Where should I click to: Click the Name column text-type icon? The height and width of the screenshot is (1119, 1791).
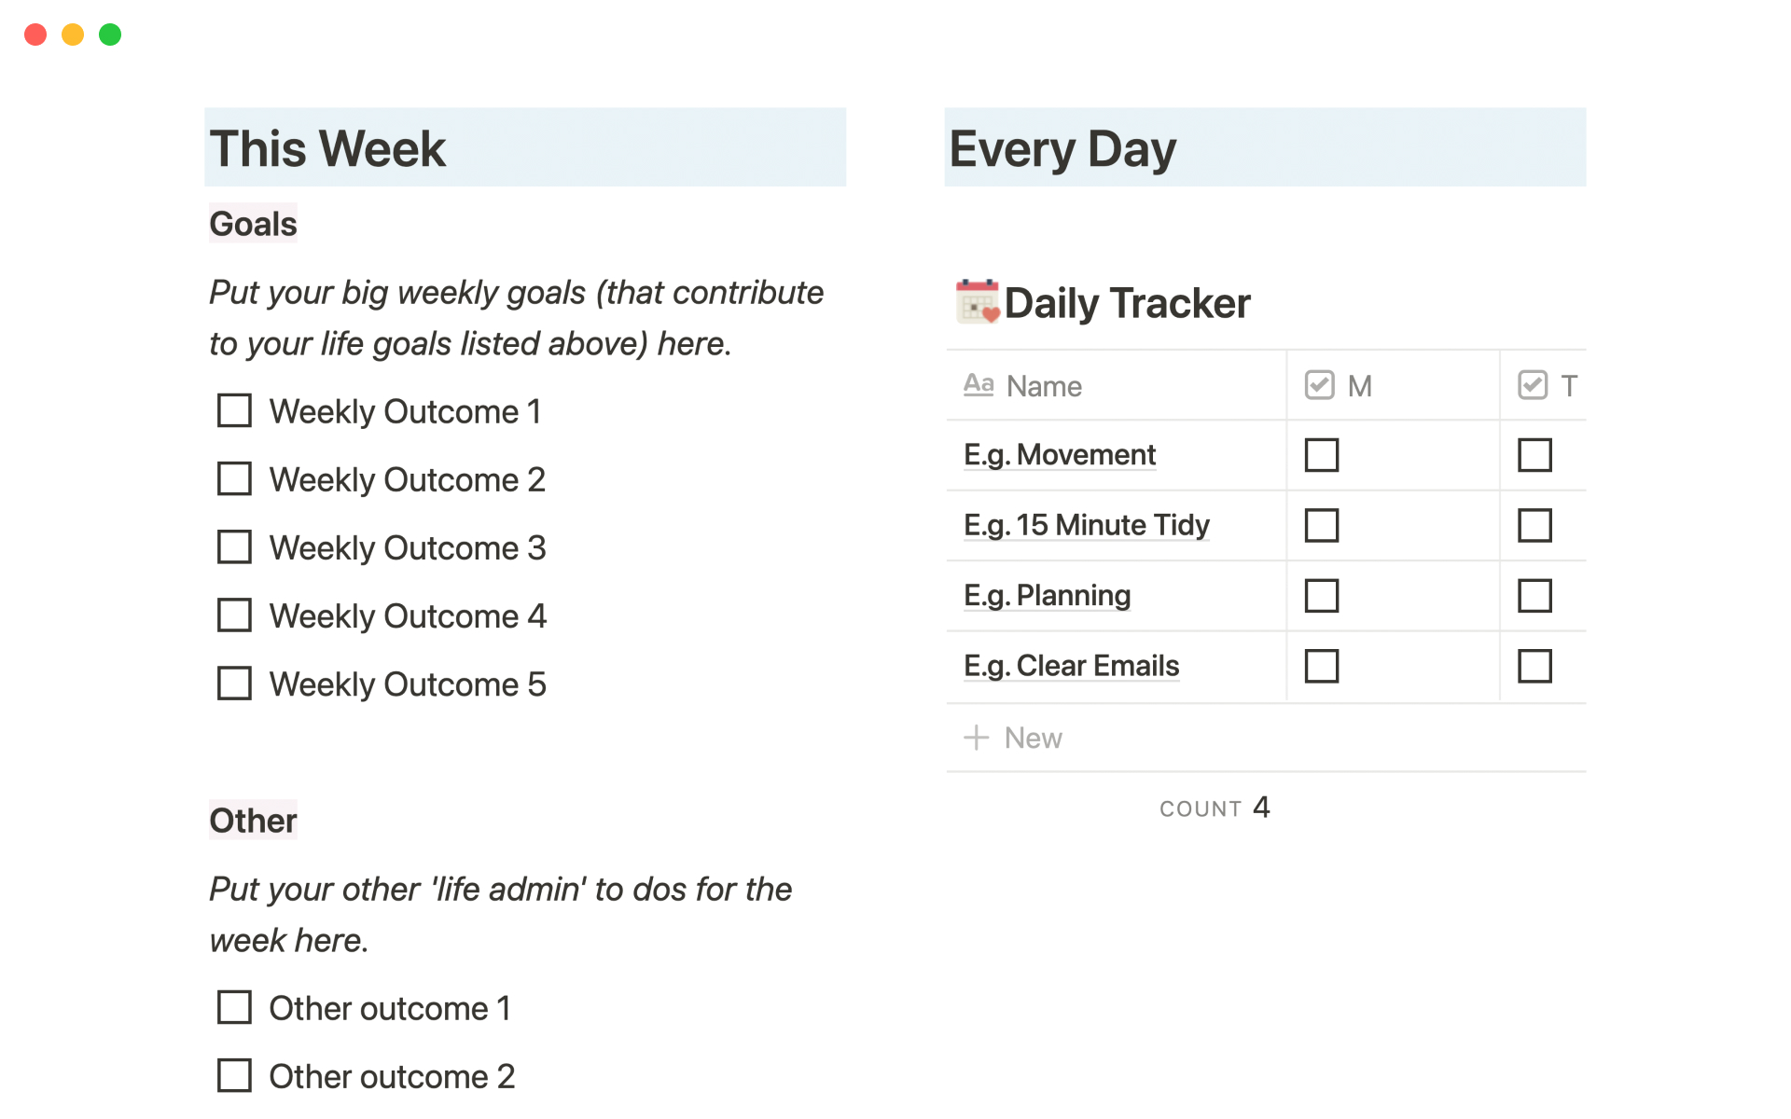(978, 385)
